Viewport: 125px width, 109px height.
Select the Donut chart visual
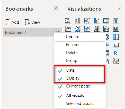click(107, 37)
